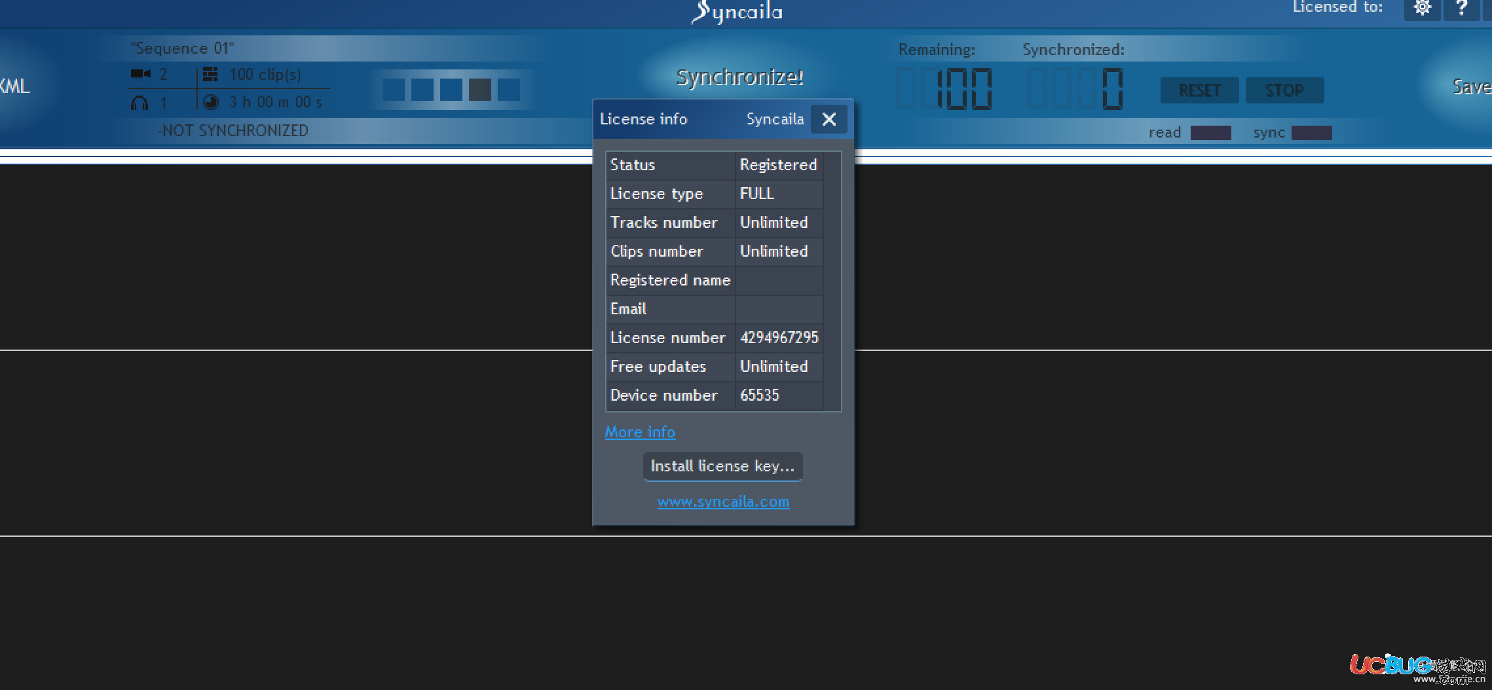Click the clips grid icon
The height and width of the screenshot is (690, 1492).
point(210,74)
